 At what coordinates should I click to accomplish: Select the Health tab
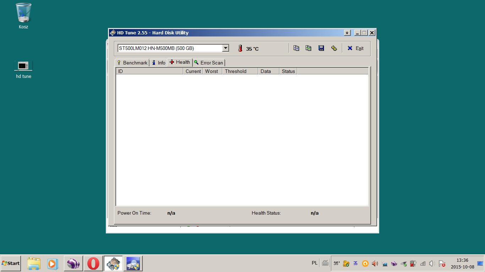[180, 62]
